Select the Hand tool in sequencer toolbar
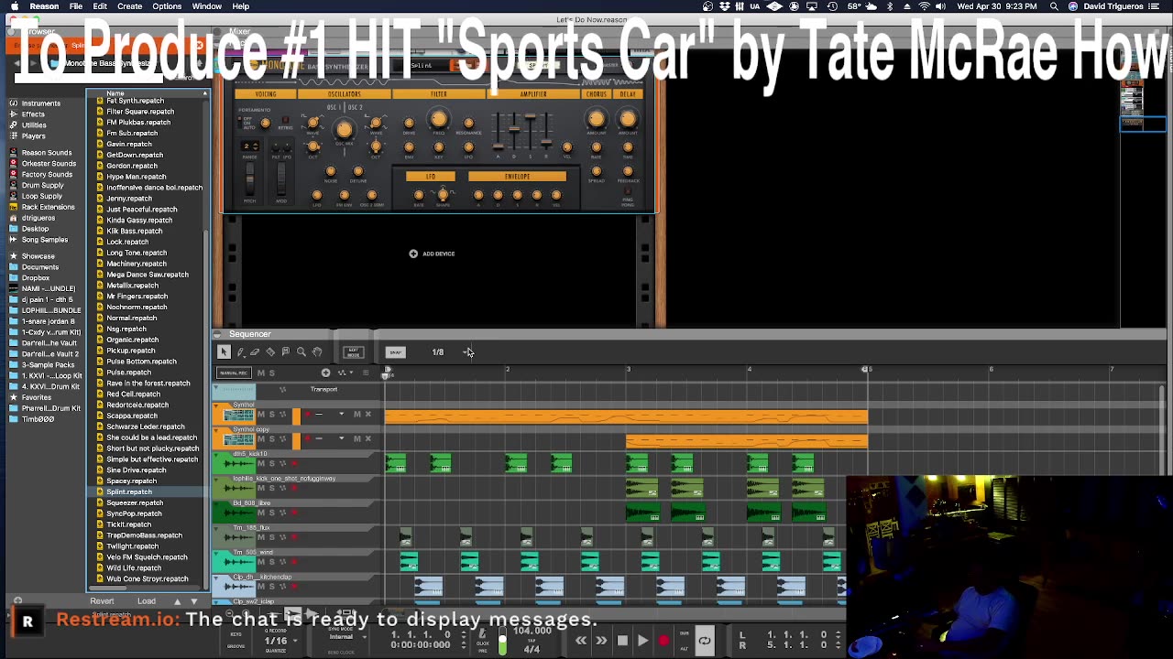1173x659 pixels. pos(316,352)
